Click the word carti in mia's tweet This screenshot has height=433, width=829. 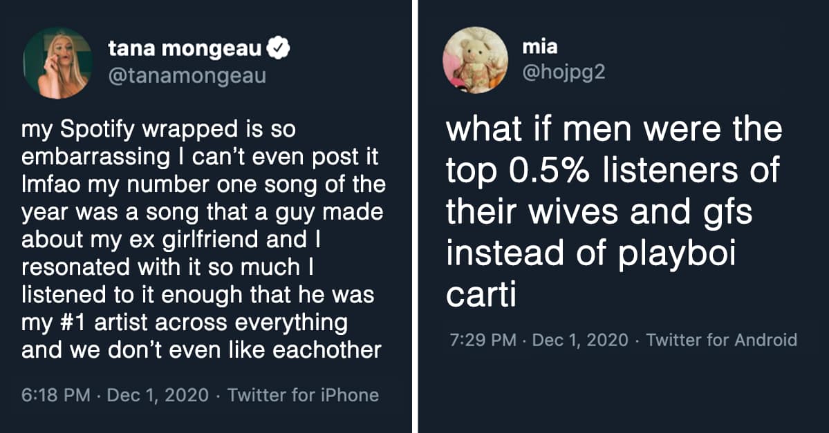pyautogui.click(x=481, y=295)
